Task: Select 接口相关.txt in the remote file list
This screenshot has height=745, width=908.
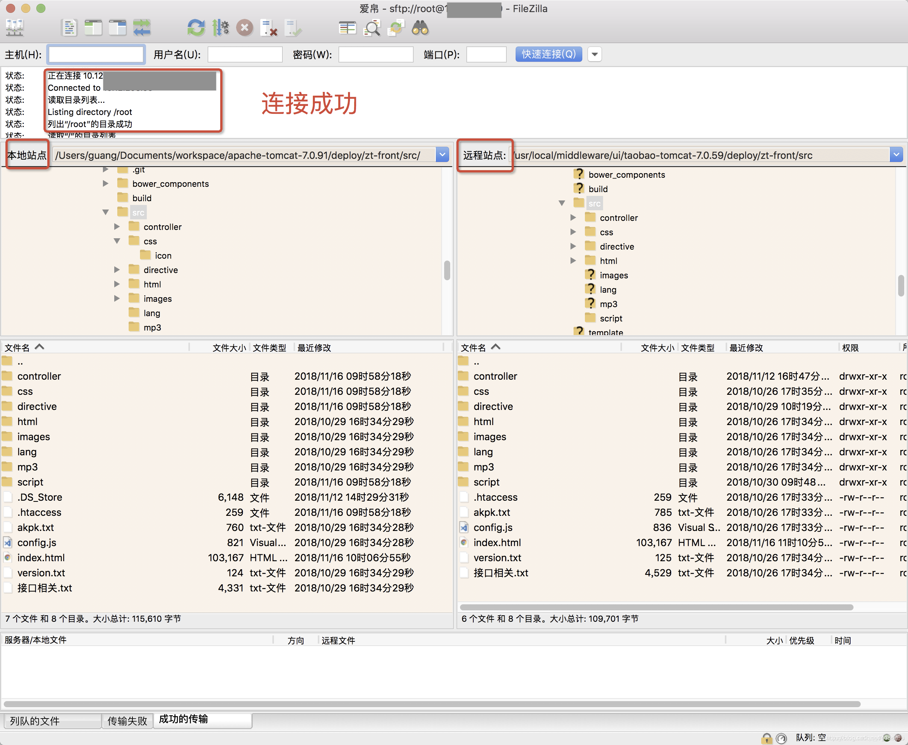Action: click(x=682, y=573)
